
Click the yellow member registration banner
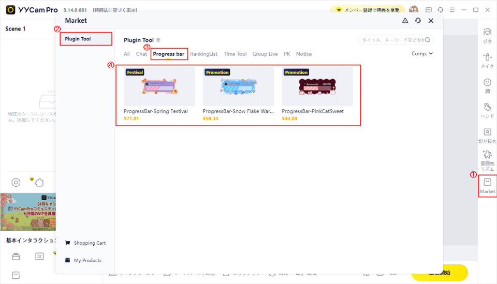[x=367, y=10]
